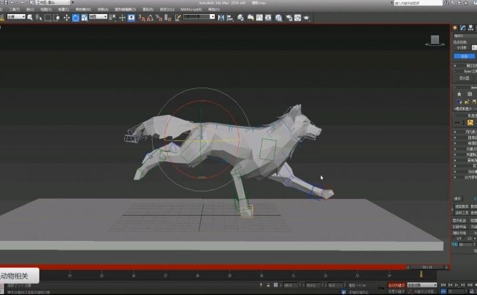
Task: Click the ViewCube in the viewport
Action: pyautogui.click(x=435, y=41)
